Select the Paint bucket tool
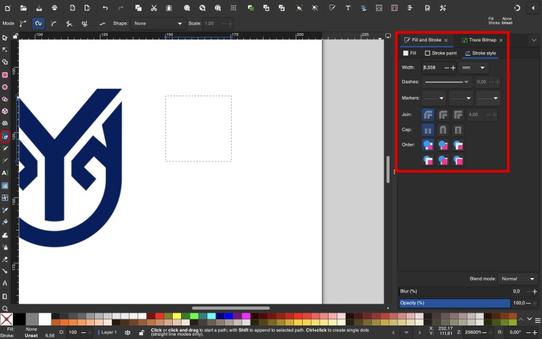Screen dimensions: 542x339 click(x=5, y=222)
